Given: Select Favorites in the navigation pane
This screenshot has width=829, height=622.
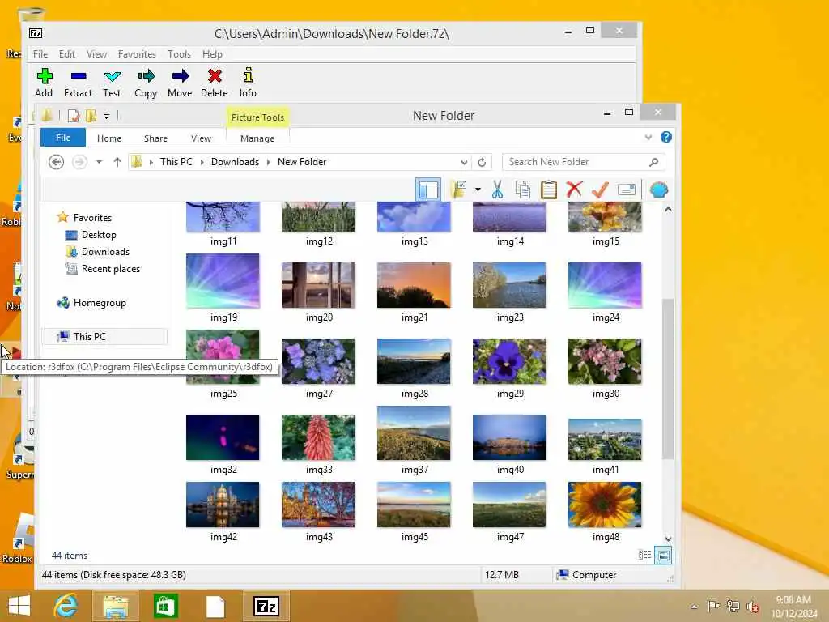Looking at the screenshot, I should tap(92, 217).
